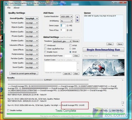Click the Crysis app icon in title bar
The image size is (132, 120).
(6, 3)
